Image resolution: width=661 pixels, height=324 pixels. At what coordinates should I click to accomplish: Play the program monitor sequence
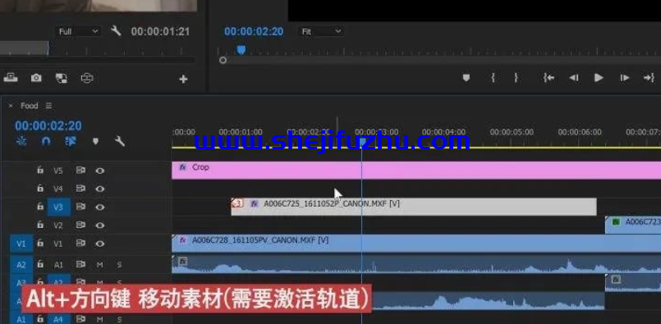click(599, 78)
